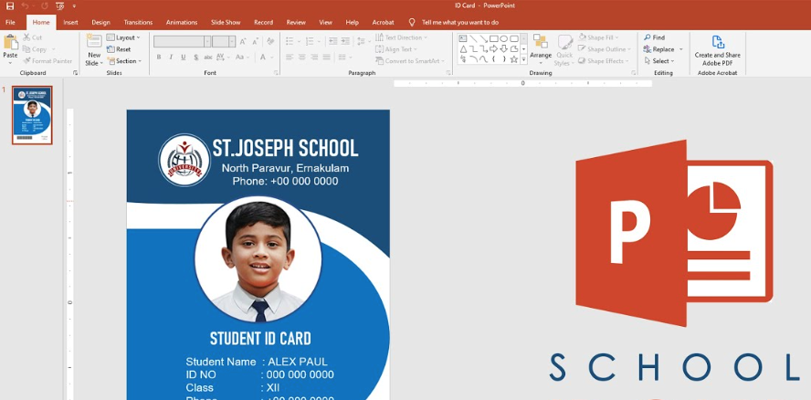The width and height of the screenshot is (811, 400).
Task: Click Replace in the Editing group
Action: point(663,49)
